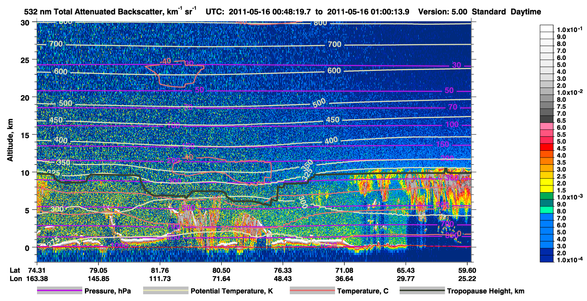Click colorbar label 7.5
587x301 pixels.
coord(561,107)
